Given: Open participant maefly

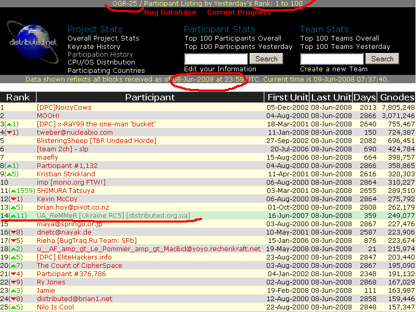Looking at the screenshot, I should pos(47,158).
